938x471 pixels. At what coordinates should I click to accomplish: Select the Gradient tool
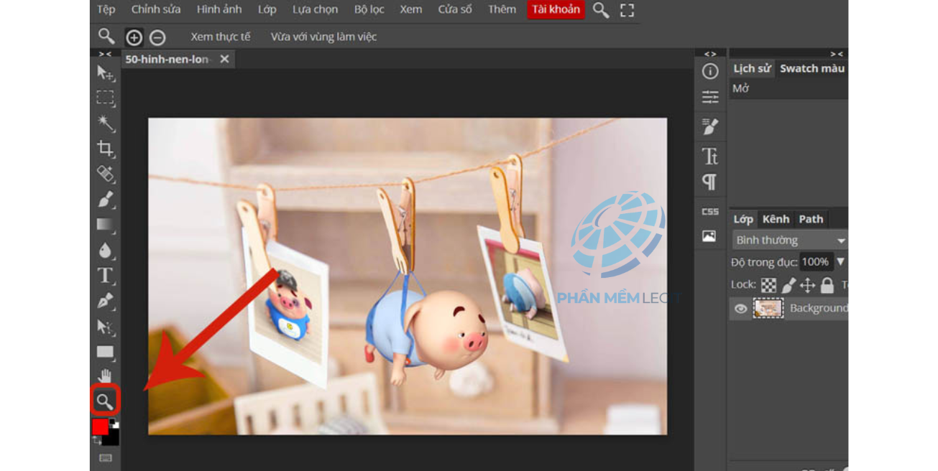pyautogui.click(x=105, y=225)
